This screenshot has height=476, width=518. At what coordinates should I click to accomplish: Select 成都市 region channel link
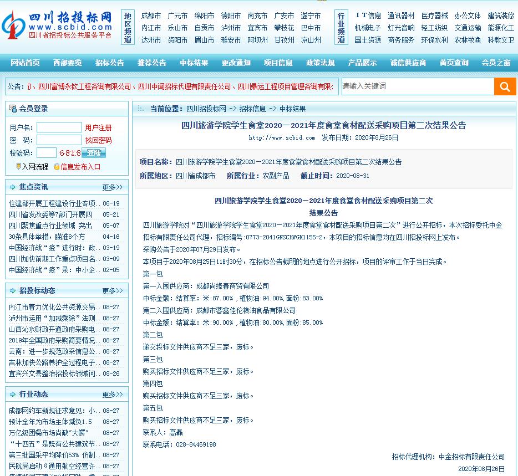pos(151,16)
